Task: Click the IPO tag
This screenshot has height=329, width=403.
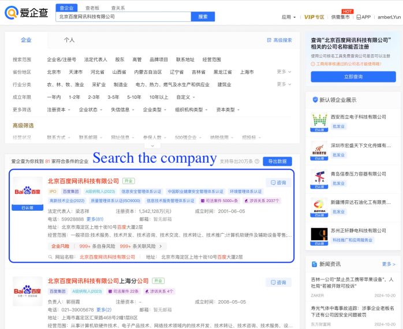Action: 53,192
